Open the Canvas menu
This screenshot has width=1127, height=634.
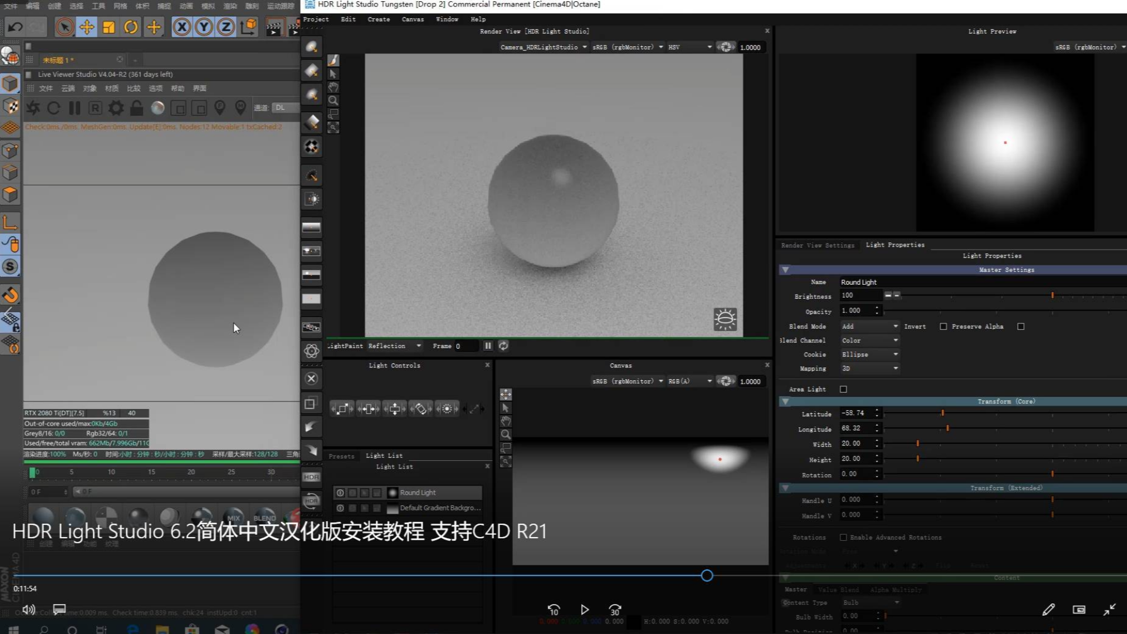pos(413,19)
